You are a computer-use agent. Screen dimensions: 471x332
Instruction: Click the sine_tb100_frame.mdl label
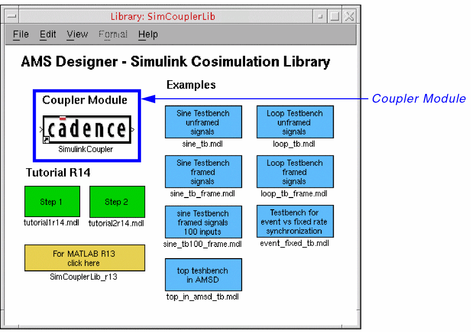[x=202, y=244]
